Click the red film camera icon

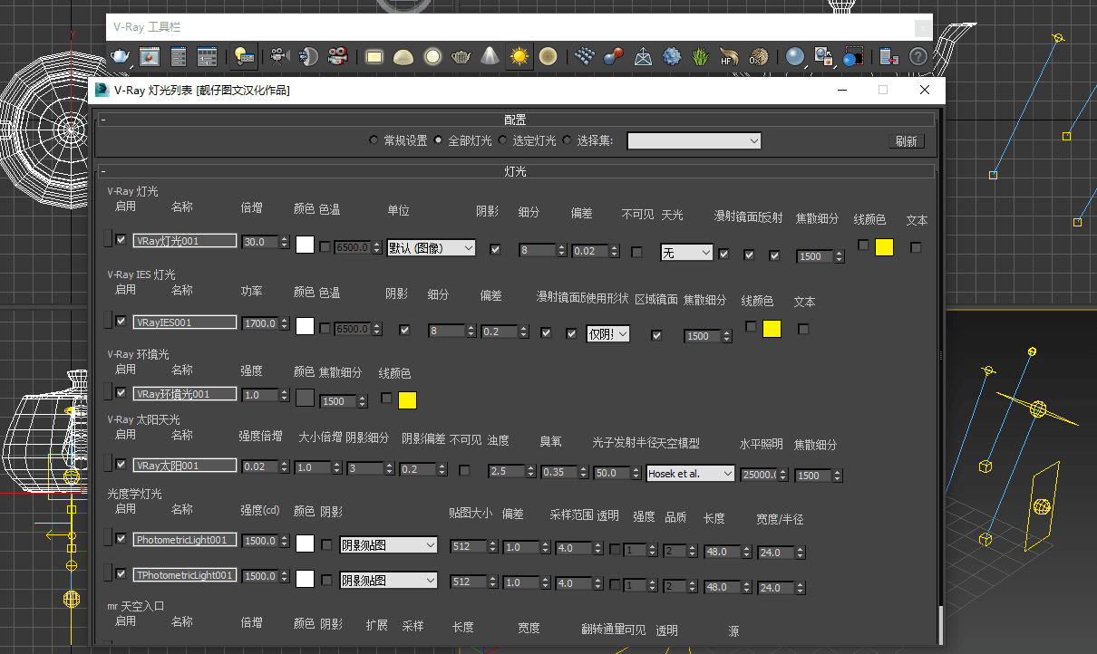click(x=338, y=57)
